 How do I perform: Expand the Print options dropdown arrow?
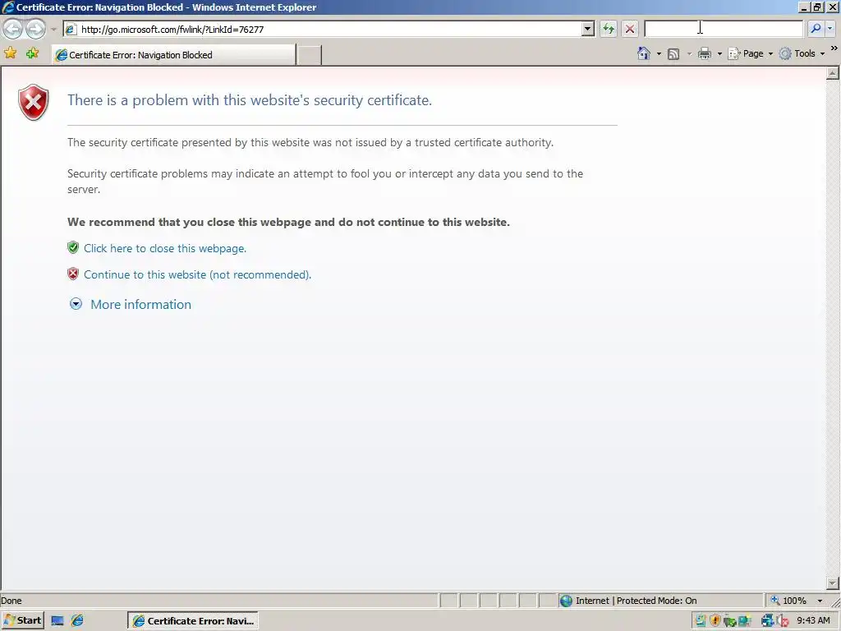pyautogui.click(x=719, y=53)
